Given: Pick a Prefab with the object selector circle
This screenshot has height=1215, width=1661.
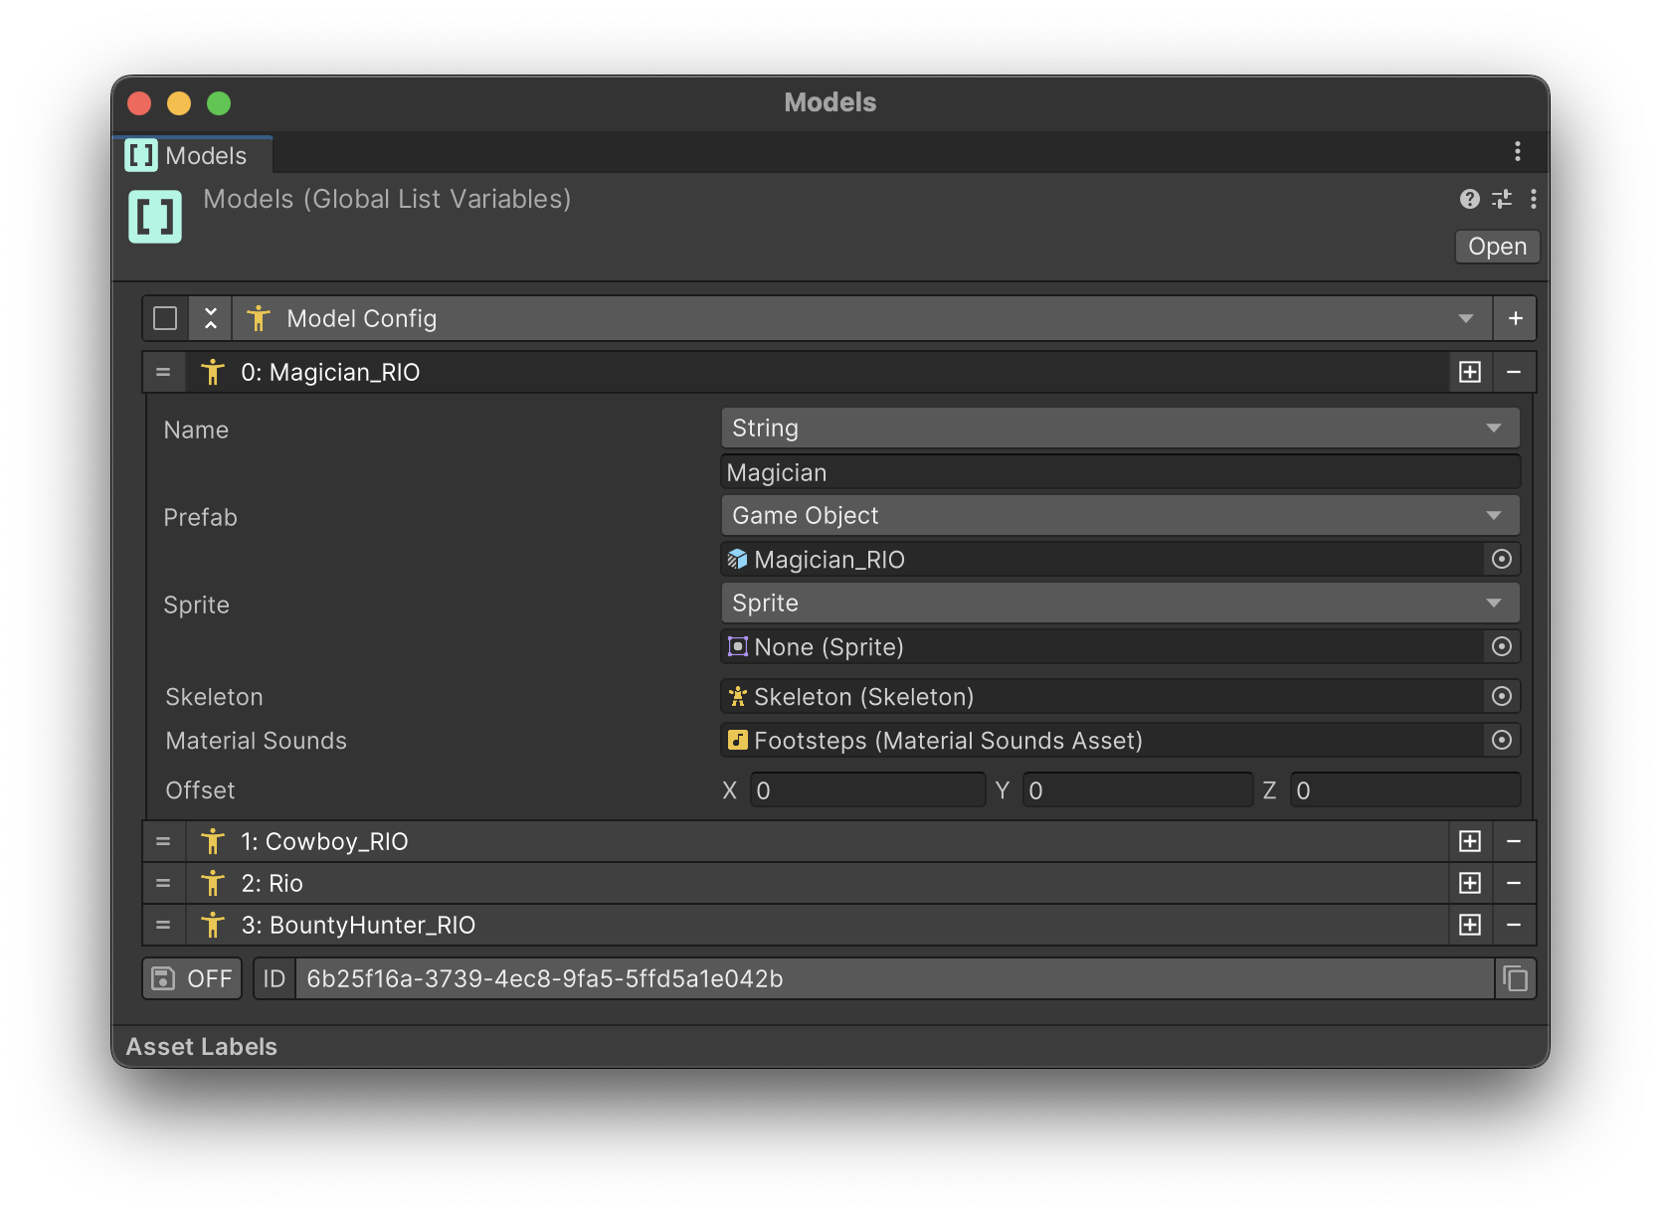Looking at the screenshot, I should [1501, 560].
